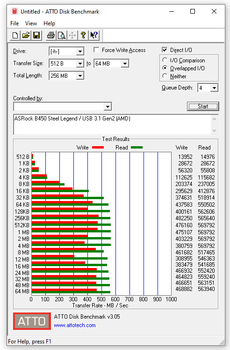Image resolution: width=230 pixels, height=350 pixels.
Task: Click read value 563940
Action: coord(207,289)
